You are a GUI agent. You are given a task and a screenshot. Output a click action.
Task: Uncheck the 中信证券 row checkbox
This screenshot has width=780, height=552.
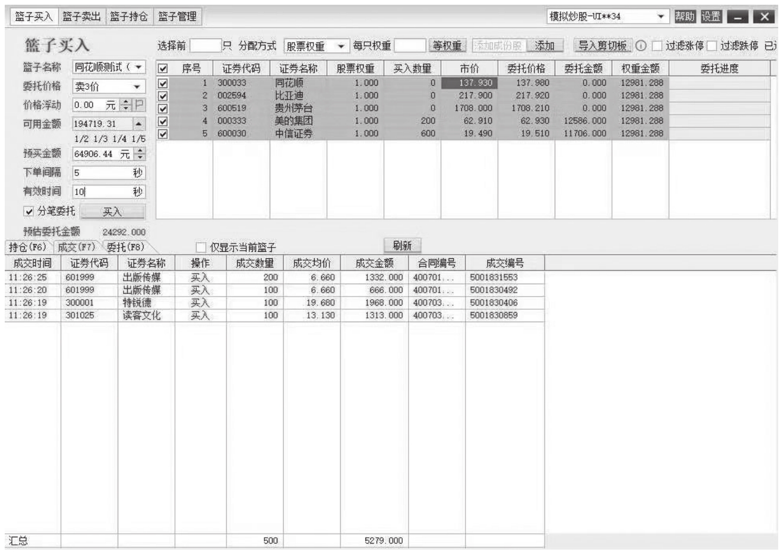click(164, 134)
